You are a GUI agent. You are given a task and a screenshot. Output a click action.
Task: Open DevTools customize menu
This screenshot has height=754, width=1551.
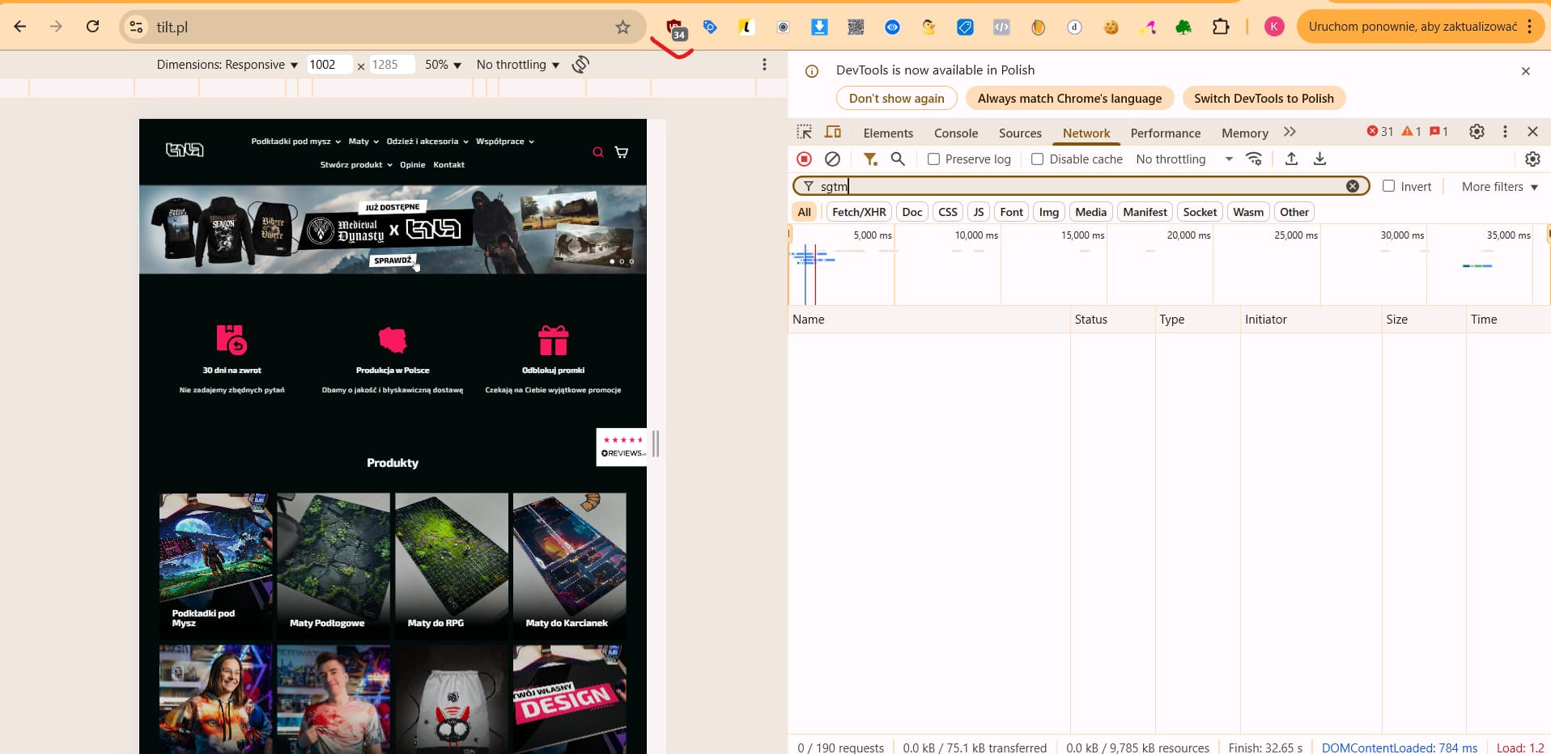(x=1505, y=132)
